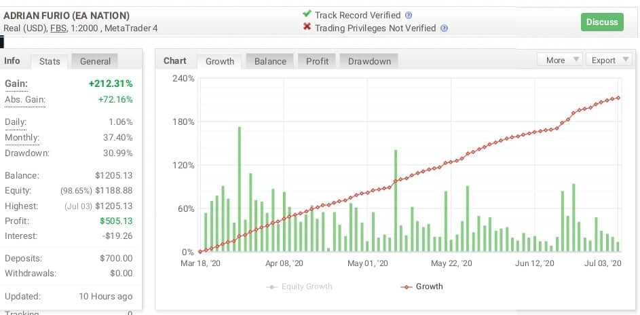The width and height of the screenshot is (640, 315).
Task: Toggle the Equity Growth legend series
Action: coord(299,286)
